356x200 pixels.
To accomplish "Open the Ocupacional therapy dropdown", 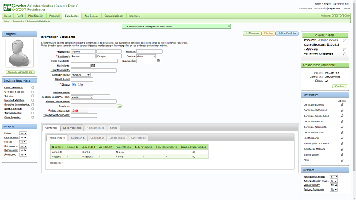I will (x=23, y=137).
